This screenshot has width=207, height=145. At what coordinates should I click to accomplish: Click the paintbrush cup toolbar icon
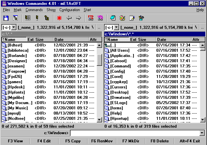[141, 18]
